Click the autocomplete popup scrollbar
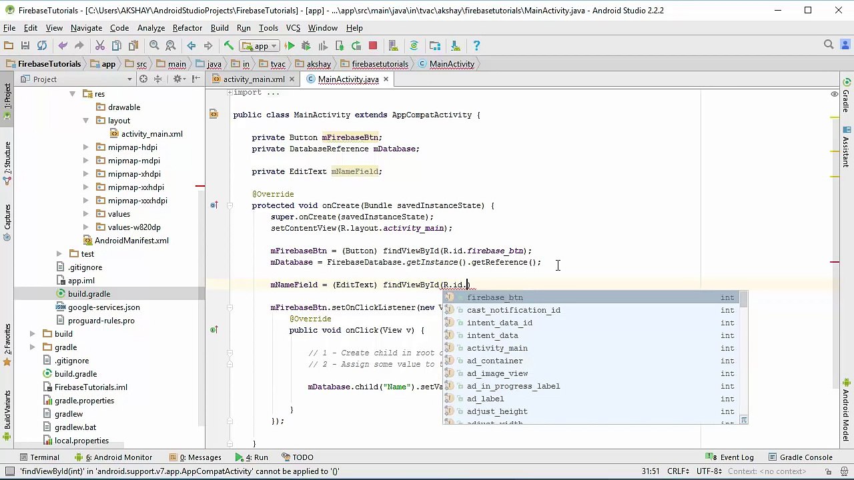The height and width of the screenshot is (480, 854). pos(744,300)
